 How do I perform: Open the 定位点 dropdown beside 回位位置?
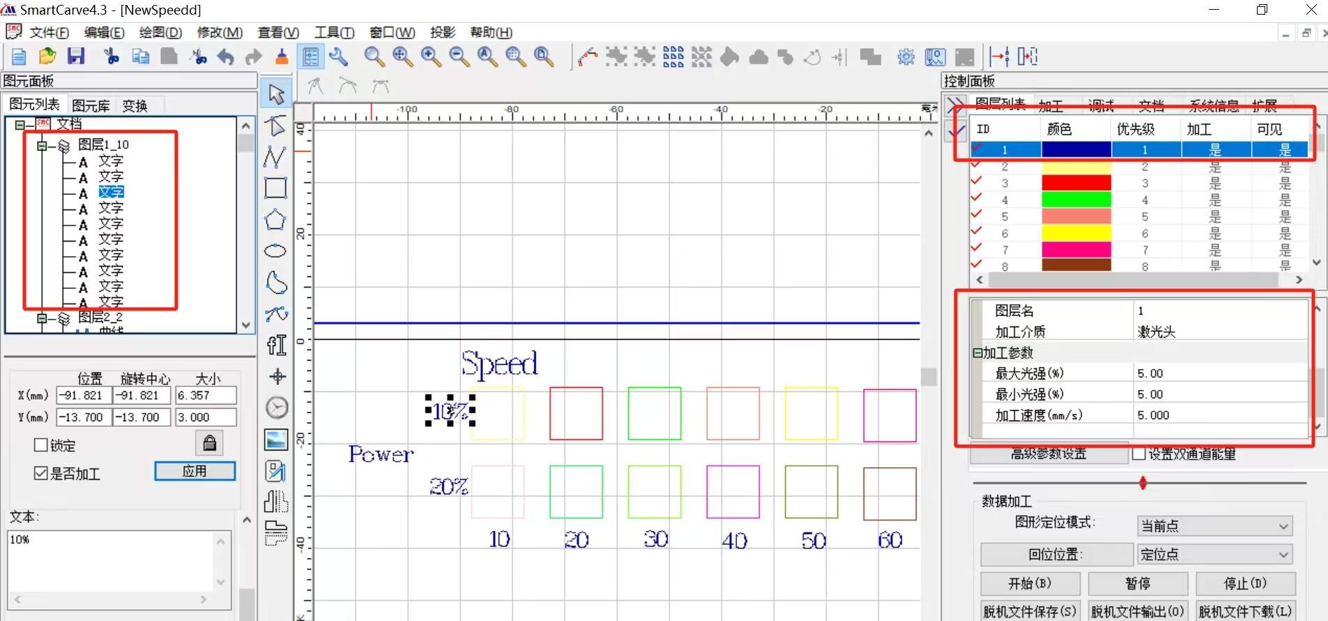[x=1214, y=554]
